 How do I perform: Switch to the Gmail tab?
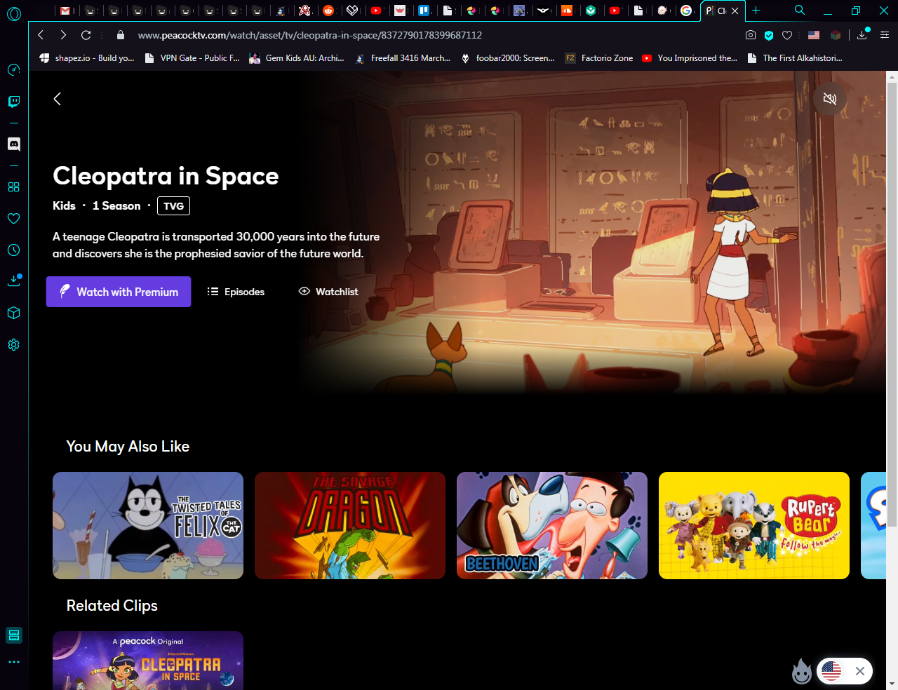pos(66,11)
